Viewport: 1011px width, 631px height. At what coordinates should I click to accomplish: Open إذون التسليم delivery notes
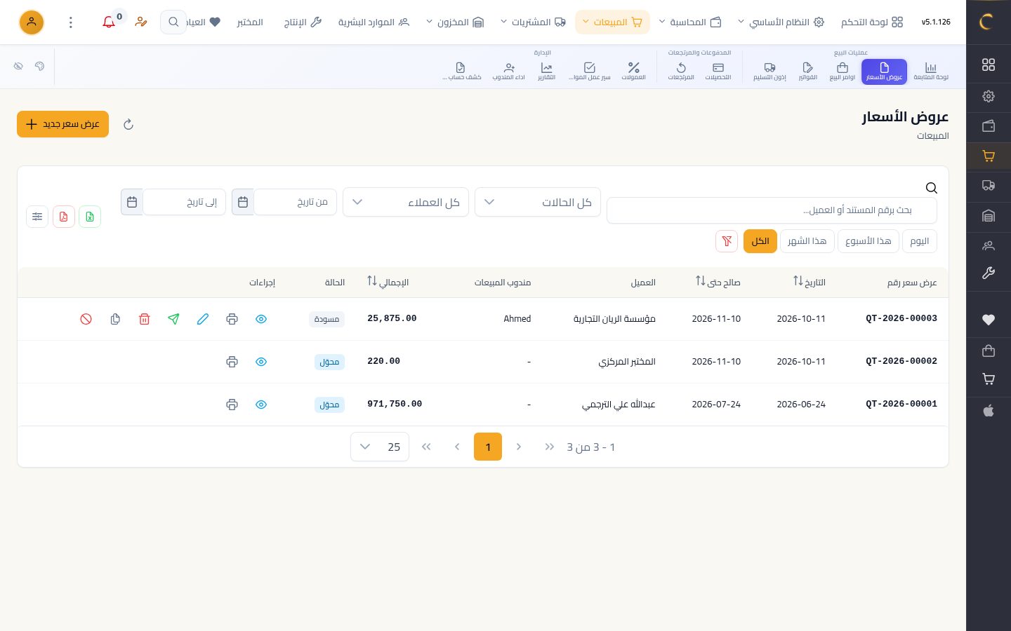tap(769, 72)
